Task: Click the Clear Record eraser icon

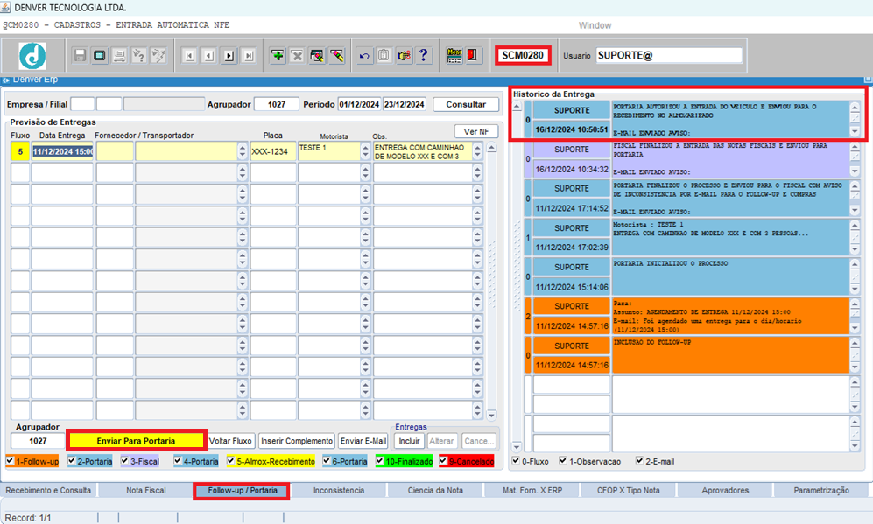Action: 317,56
